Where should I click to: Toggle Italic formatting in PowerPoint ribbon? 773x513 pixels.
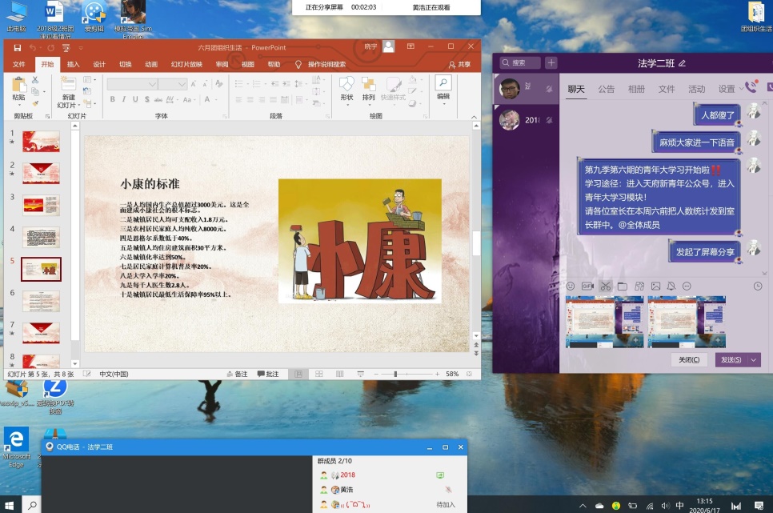click(x=124, y=99)
